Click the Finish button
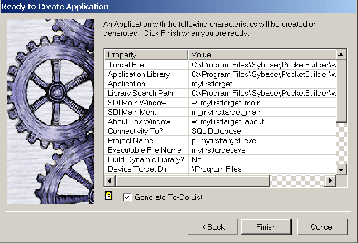 pyautogui.click(x=266, y=227)
